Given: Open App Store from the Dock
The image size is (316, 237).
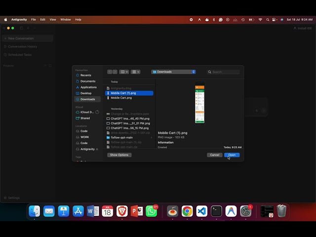Looking at the screenshot, I should [x=78, y=211].
